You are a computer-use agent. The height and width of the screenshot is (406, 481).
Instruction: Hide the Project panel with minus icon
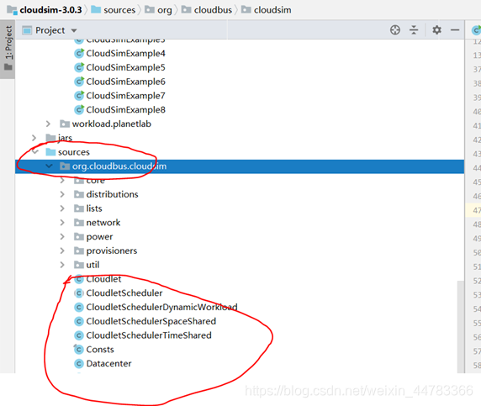coord(455,30)
